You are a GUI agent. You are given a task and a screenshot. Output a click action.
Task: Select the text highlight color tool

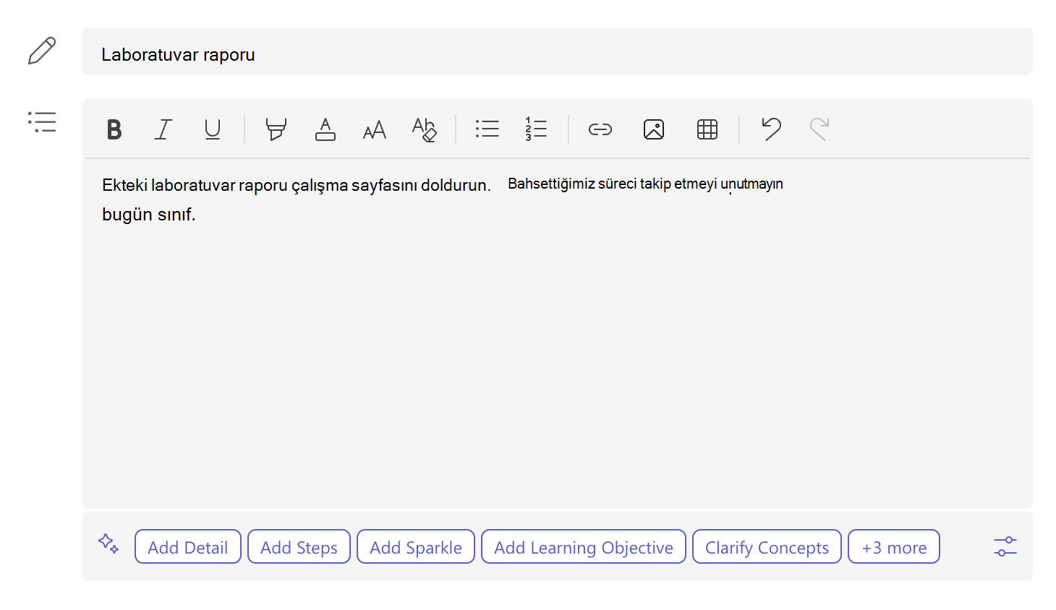(x=276, y=129)
